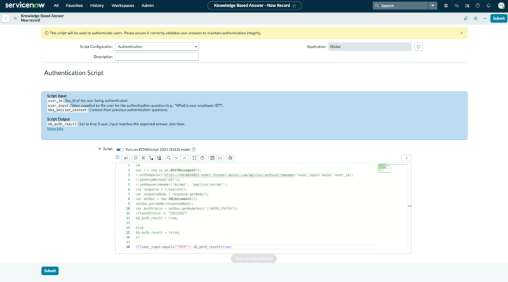The width and height of the screenshot is (508, 282).
Task: Open the Favorites menu
Action: pyautogui.click(x=74, y=6)
